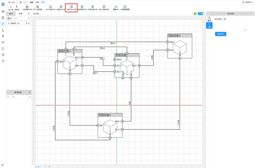255x168 pixels.
Task: Click the 设计图 breadcrumb label
Action: (36, 14)
